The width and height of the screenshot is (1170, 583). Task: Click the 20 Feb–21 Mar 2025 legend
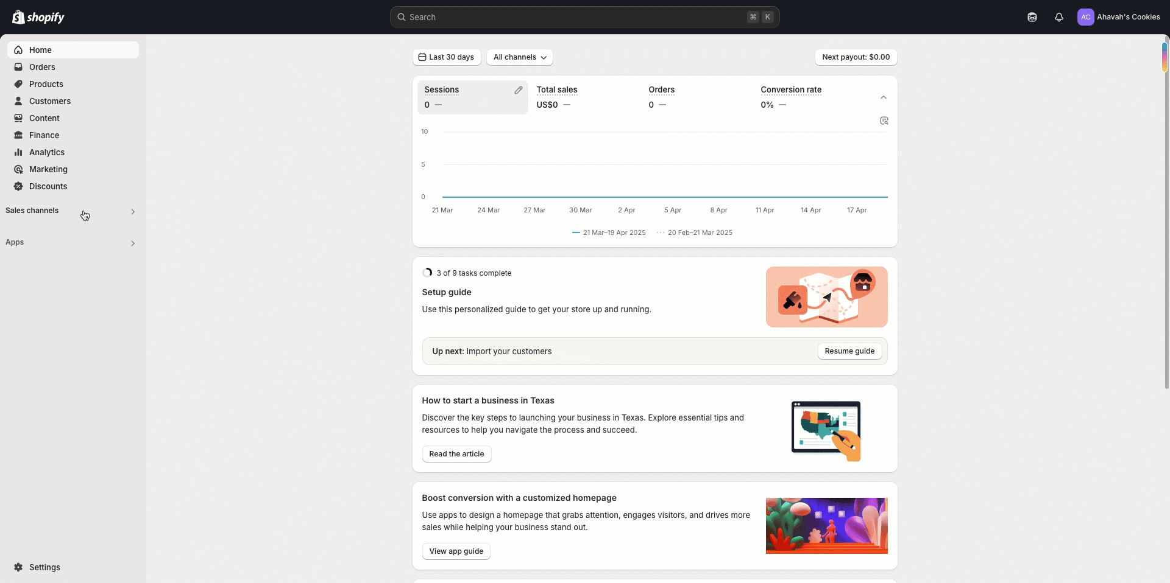(695, 232)
